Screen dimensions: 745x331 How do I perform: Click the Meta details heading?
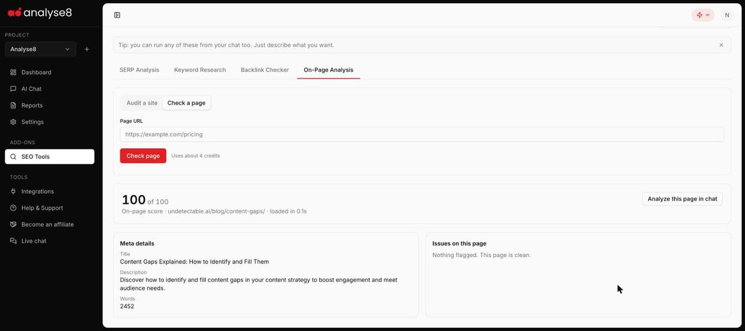(x=137, y=244)
